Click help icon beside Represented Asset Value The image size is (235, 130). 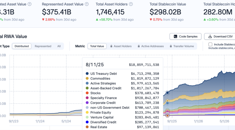click(87, 4)
